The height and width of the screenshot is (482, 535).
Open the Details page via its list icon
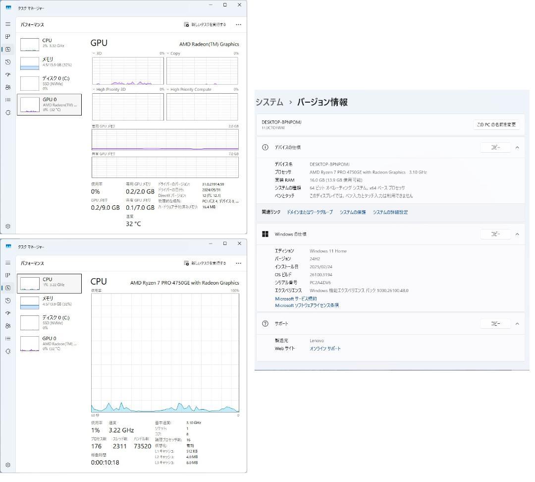tap(8, 100)
